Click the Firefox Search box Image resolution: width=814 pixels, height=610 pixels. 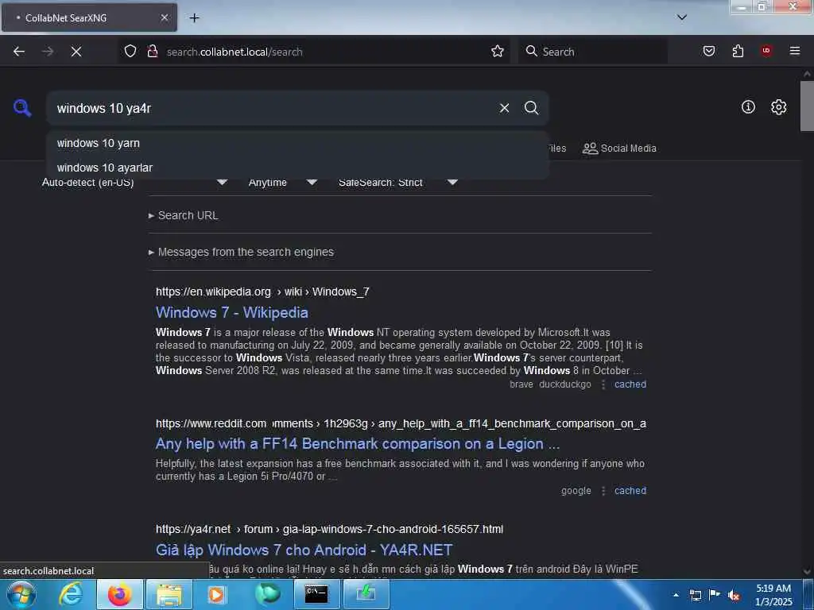592,52
